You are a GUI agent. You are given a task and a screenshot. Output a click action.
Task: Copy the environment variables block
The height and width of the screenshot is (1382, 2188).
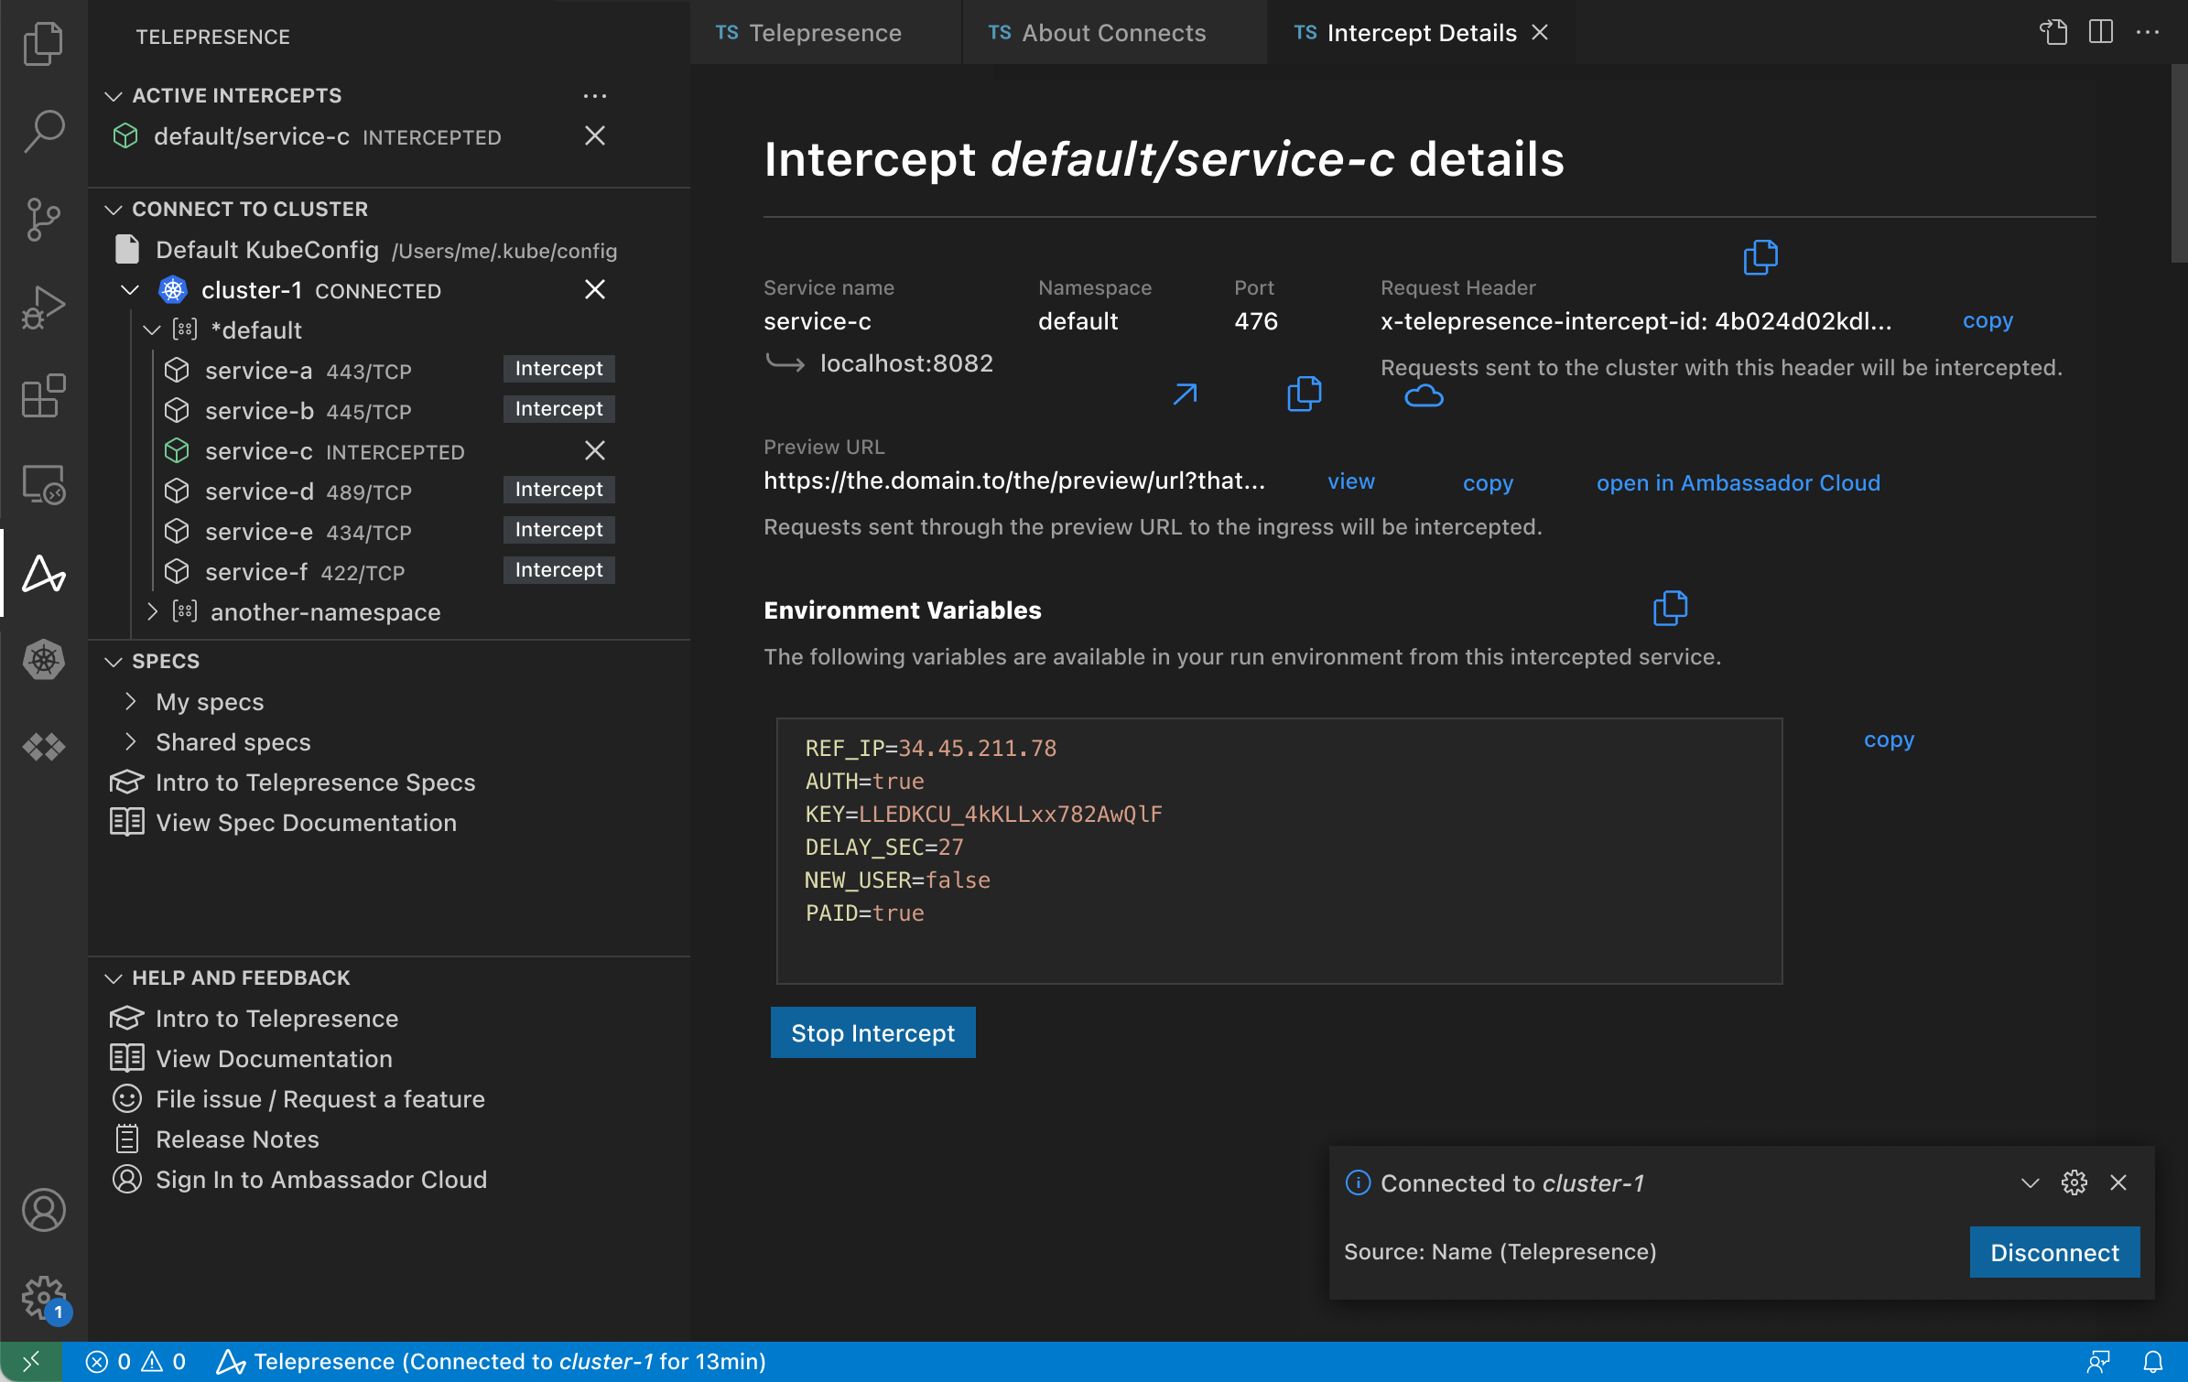coord(1889,740)
